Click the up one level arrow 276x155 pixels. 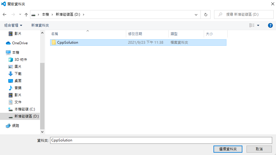pyautogui.click(x=26, y=14)
